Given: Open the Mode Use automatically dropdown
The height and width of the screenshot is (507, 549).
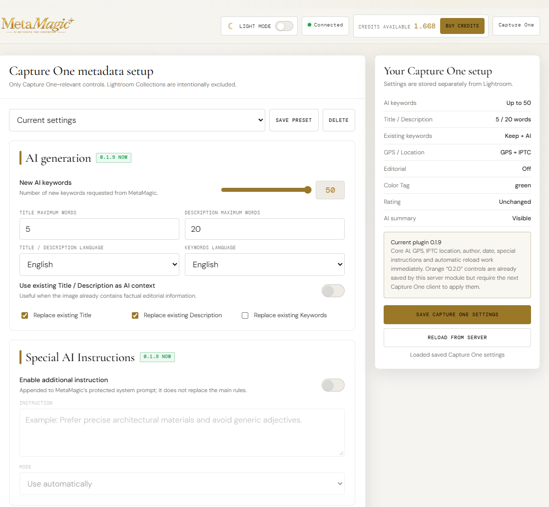Looking at the screenshot, I should pos(182,484).
